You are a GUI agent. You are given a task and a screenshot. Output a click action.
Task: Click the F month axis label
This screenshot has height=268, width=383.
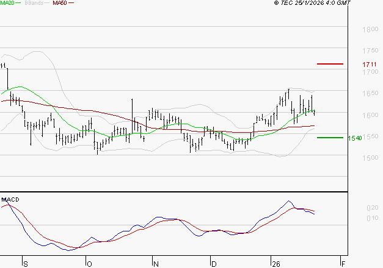click(343, 264)
